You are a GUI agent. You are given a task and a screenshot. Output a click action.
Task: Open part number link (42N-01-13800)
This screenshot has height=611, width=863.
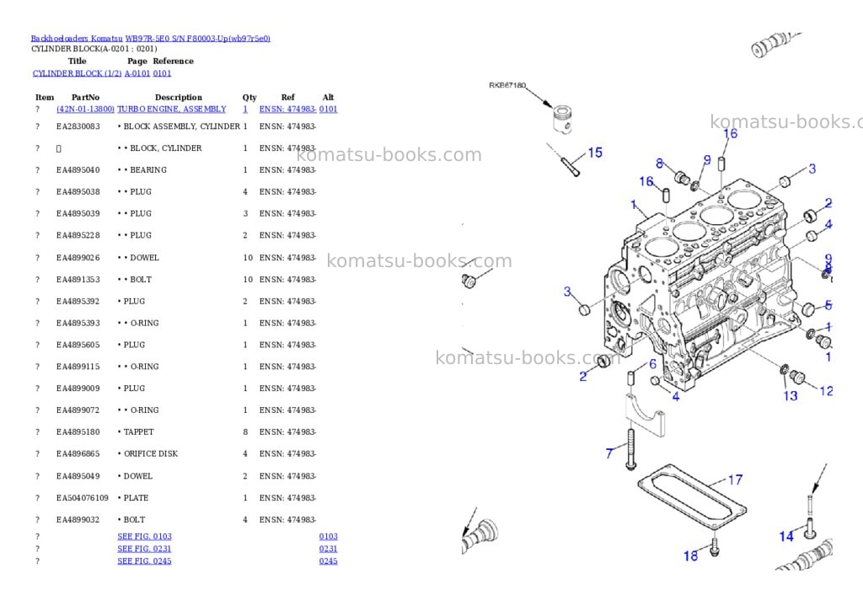pyautogui.click(x=85, y=109)
